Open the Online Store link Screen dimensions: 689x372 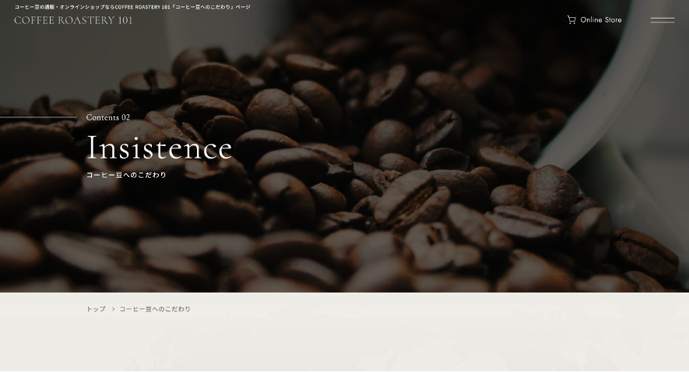click(594, 19)
